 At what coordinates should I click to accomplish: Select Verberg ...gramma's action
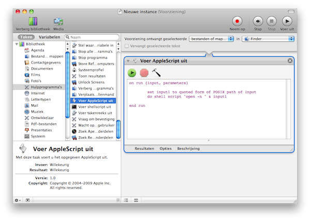(93, 88)
